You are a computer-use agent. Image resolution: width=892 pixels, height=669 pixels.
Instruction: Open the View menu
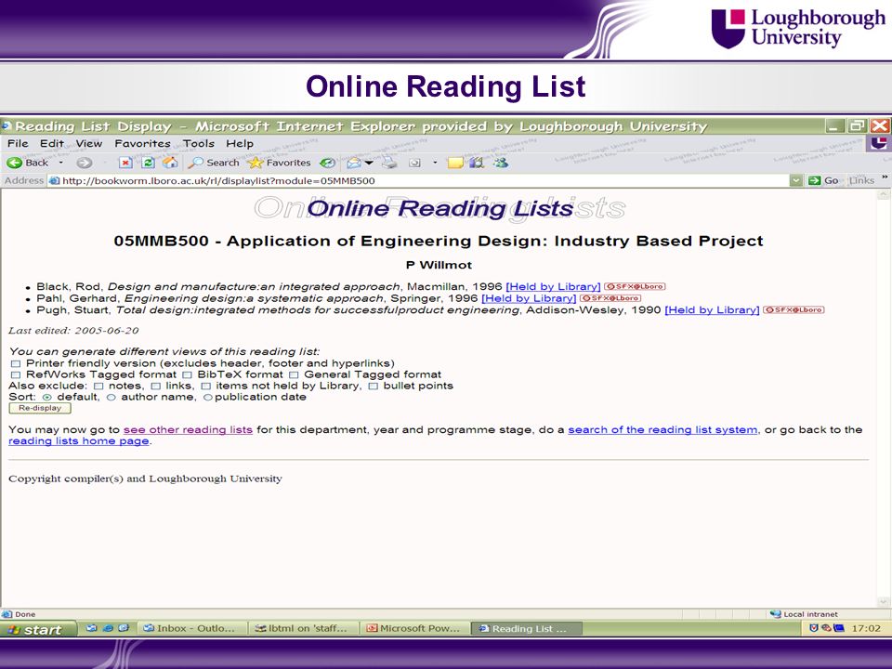coord(89,143)
